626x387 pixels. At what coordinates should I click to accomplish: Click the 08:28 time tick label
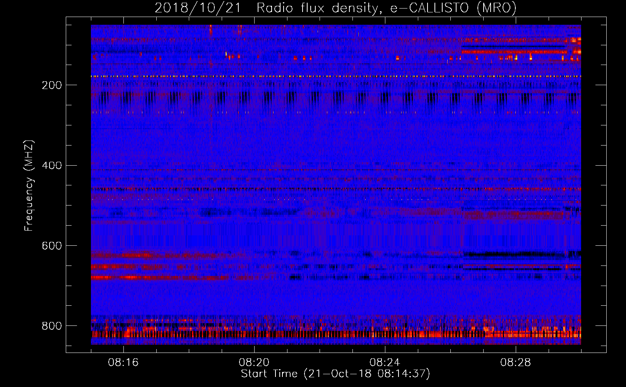[516, 363]
